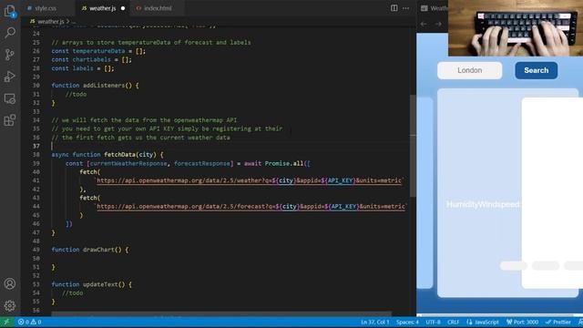
Task: Click the Search button in weather app
Action: point(537,70)
